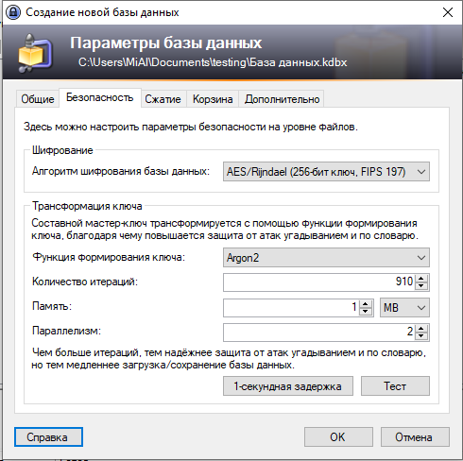Click the KeePass lock icon in title bar
The width and height of the screenshot is (463, 461).
click(13, 12)
